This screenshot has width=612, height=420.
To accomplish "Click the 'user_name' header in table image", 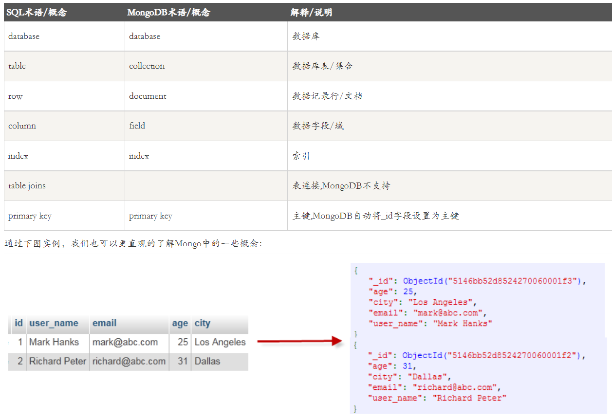I will 54,323.
